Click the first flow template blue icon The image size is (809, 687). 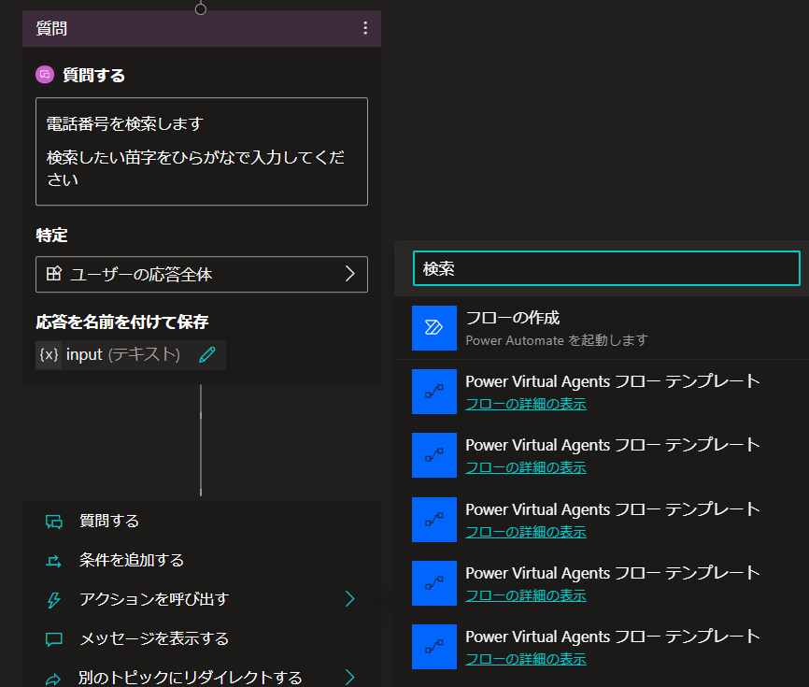[433, 392]
